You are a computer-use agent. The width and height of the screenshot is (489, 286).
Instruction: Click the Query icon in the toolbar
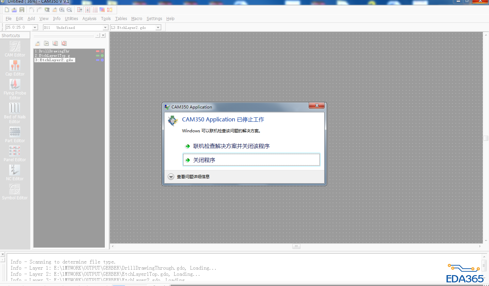point(47,10)
